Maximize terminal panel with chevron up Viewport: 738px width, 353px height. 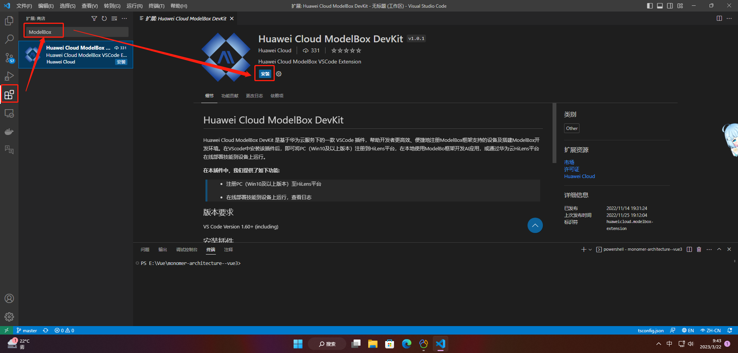tap(719, 250)
